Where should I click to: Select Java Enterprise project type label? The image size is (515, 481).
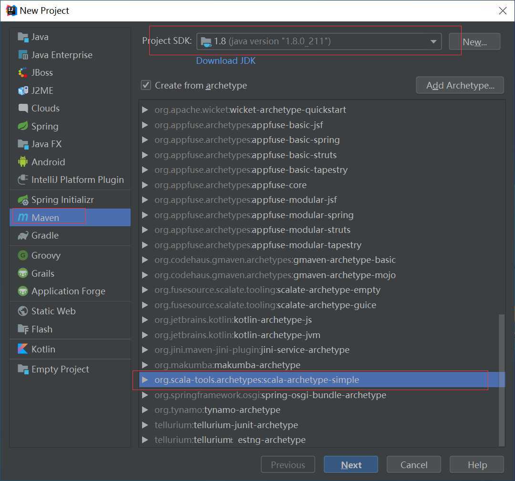pyautogui.click(x=62, y=55)
